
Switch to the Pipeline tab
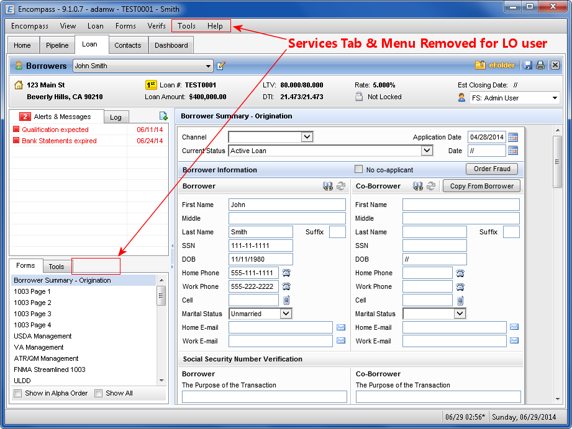pos(57,45)
